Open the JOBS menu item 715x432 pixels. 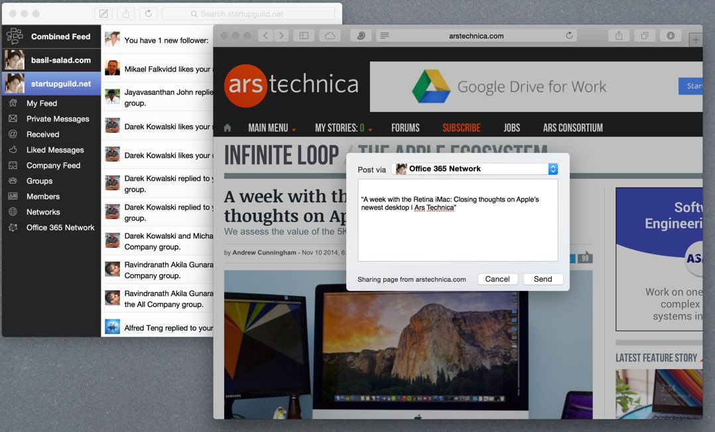pos(511,128)
